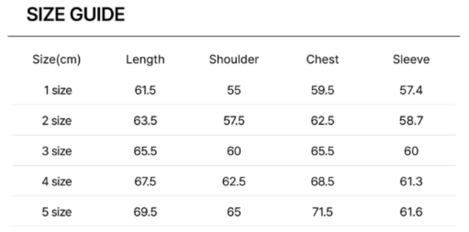Viewport: 469px width, 232px height.
Task: Click the 67.5 length value for 4 size
Action: 145,182
